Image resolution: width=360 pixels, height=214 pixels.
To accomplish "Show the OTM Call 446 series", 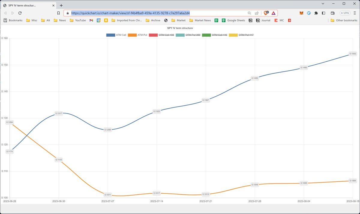I will click(214, 35).
